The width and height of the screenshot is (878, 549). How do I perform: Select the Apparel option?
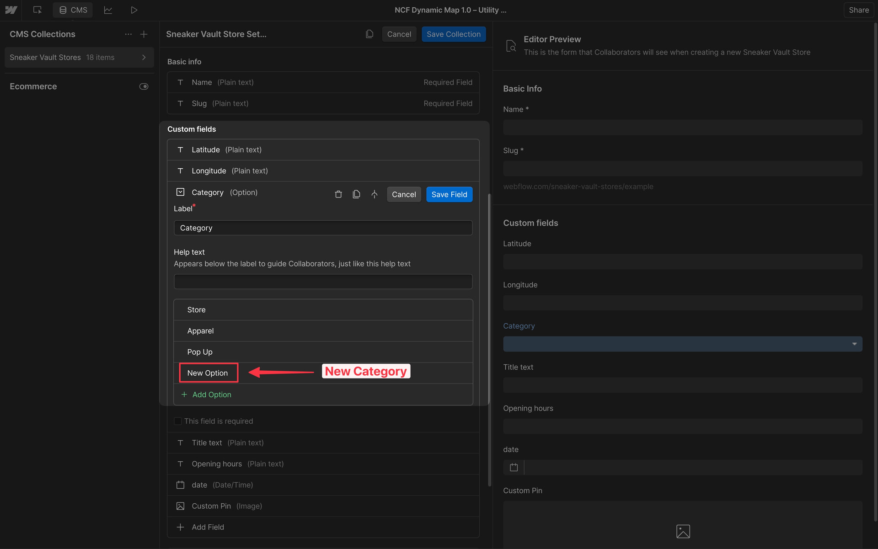pyautogui.click(x=323, y=331)
